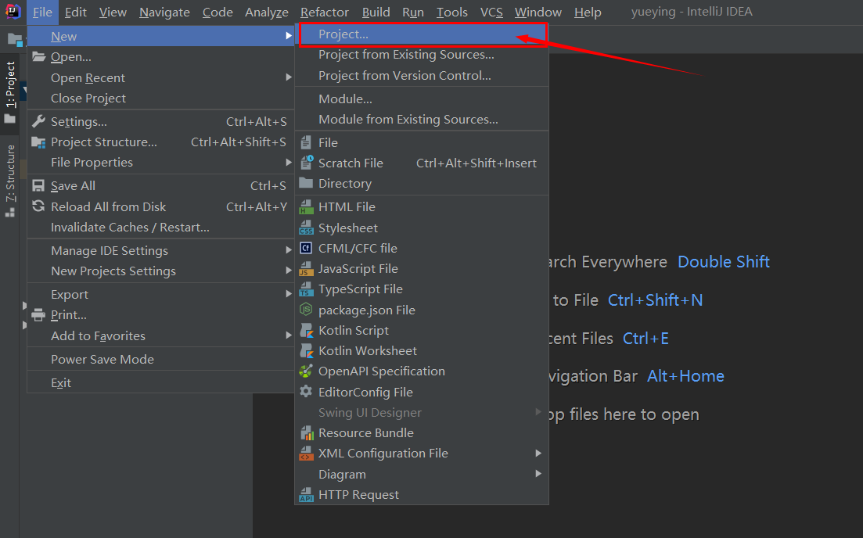Click the OpenAPI Specification icon
The image size is (863, 538).
(x=306, y=371)
